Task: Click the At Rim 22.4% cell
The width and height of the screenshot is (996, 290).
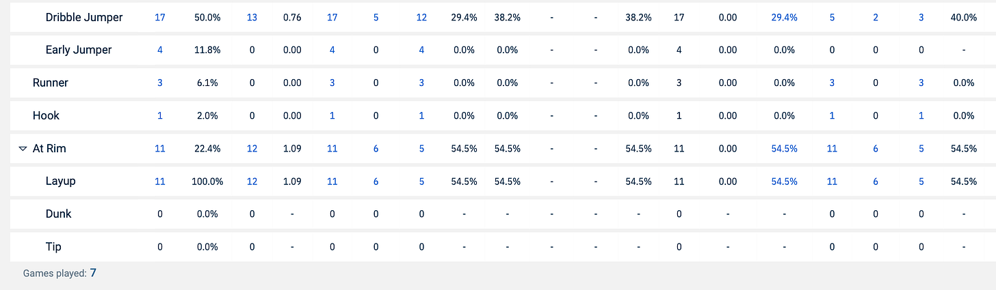Action: coord(206,149)
